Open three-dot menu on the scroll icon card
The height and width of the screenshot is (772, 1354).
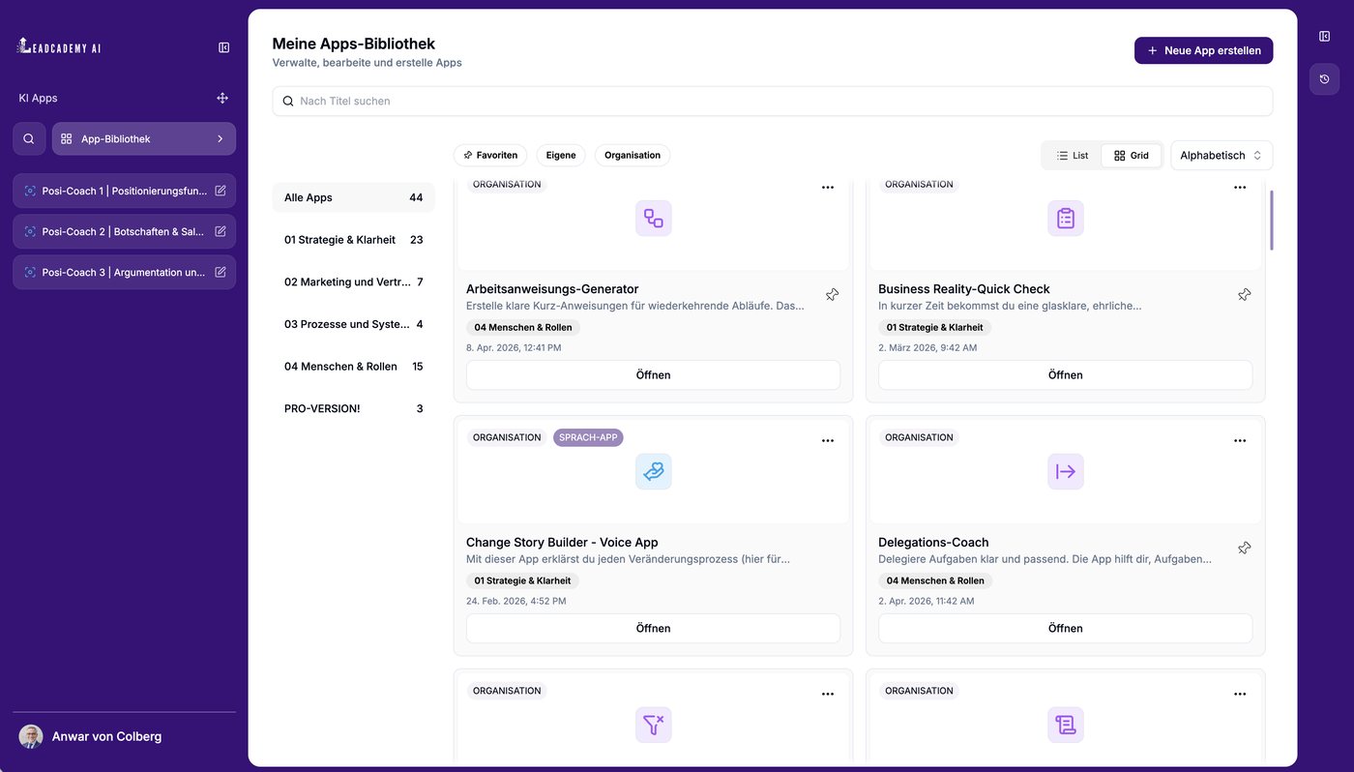pyautogui.click(x=1240, y=695)
